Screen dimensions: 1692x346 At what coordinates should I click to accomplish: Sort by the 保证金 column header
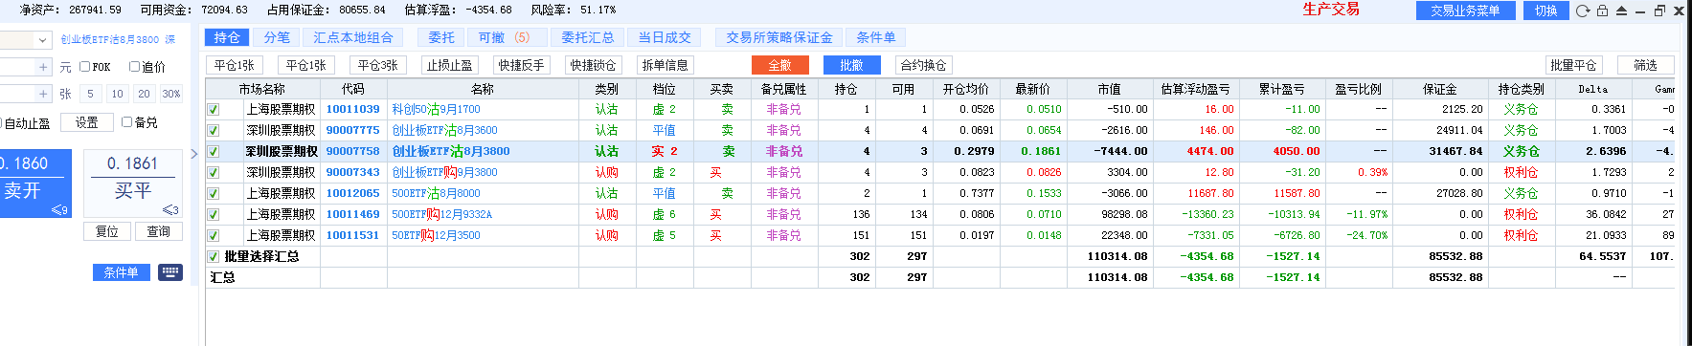coord(1440,89)
